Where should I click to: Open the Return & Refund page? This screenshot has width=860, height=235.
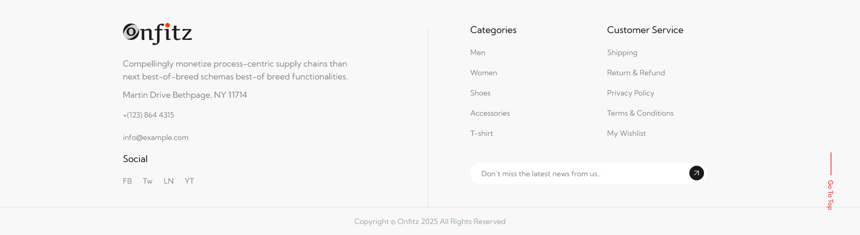pos(636,73)
